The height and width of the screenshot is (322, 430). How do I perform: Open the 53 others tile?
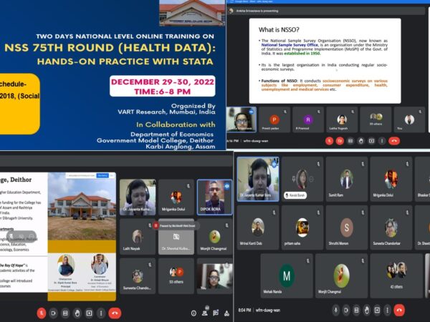(176, 276)
